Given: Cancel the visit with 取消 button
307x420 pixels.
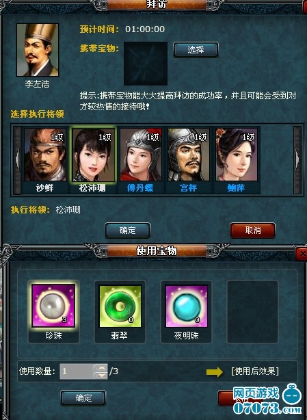Looking at the screenshot, I should (x=253, y=230).
